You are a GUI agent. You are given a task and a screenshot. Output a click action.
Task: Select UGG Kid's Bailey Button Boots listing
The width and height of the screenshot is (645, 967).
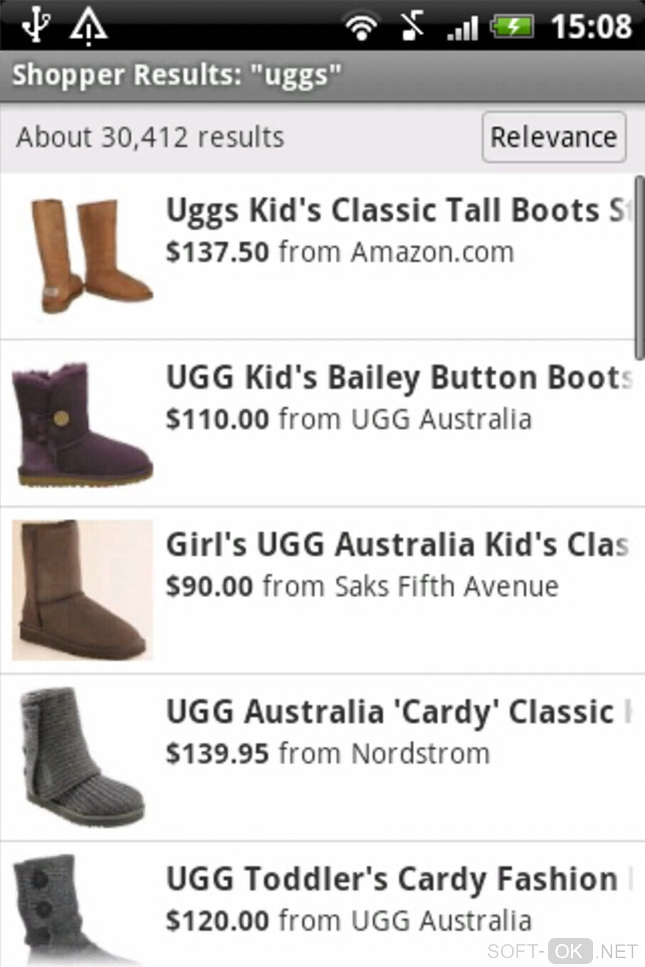(322, 423)
